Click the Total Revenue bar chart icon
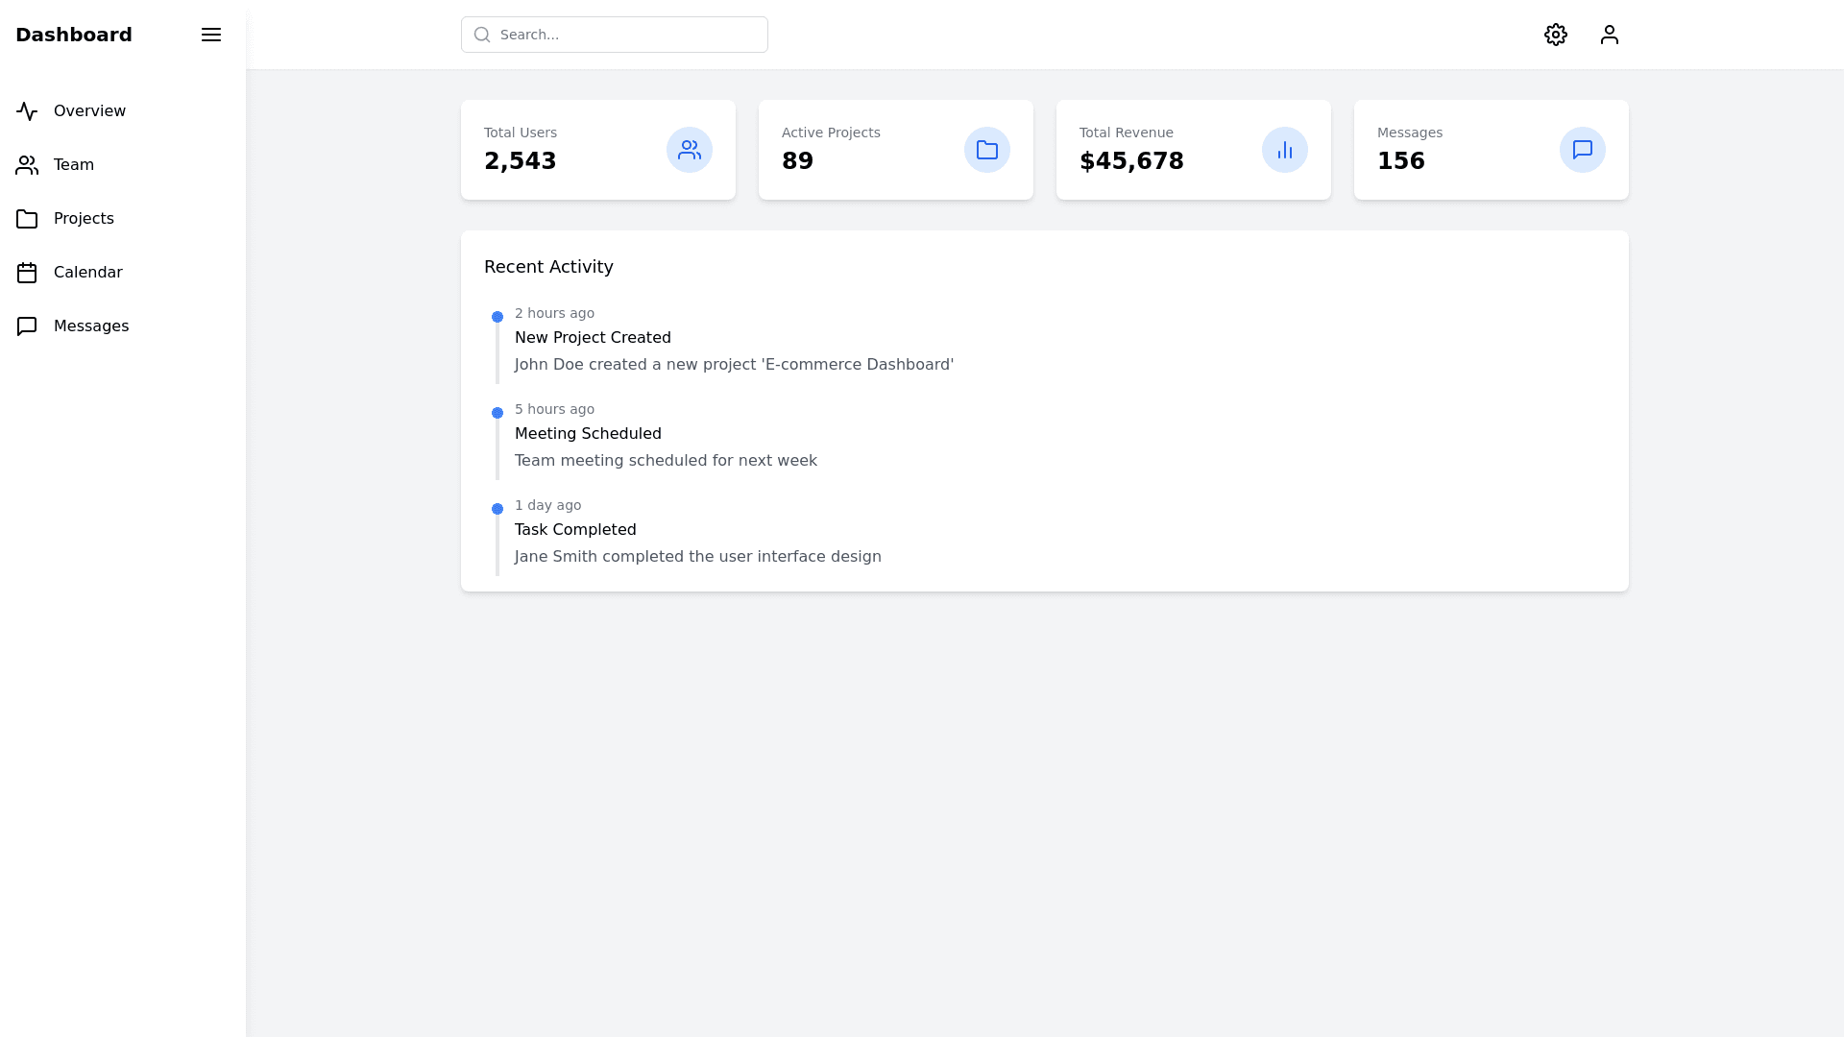The width and height of the screenshot is (1844, 1037). click(x=1285, y=150)
